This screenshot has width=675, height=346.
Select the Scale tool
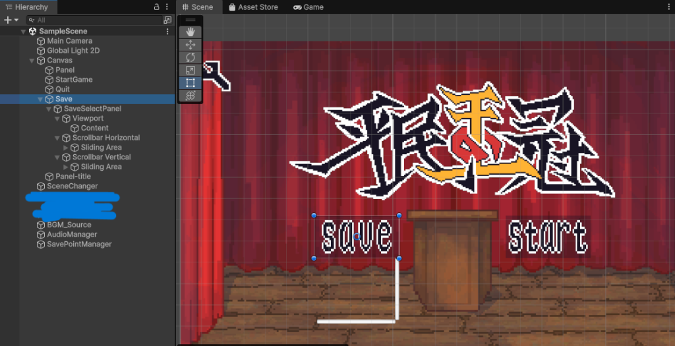pos(191,70)
